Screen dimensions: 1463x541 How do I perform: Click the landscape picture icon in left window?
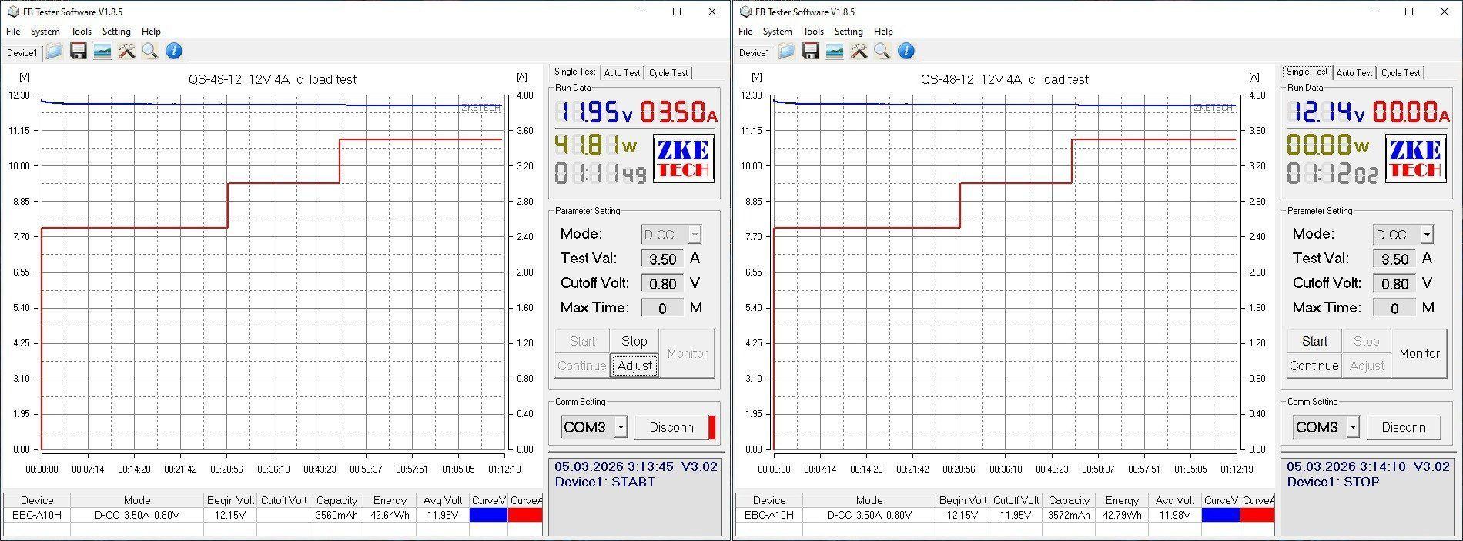pos(102,52)
